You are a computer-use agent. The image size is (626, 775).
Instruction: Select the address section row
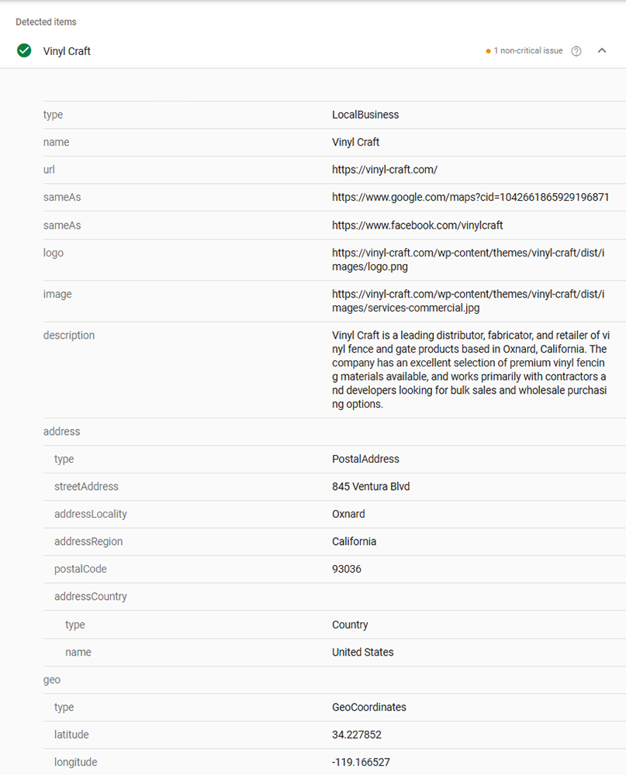pos(334,432)
